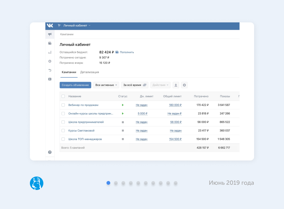
Task: Click the Пополнить budget link
Action: 126,52
